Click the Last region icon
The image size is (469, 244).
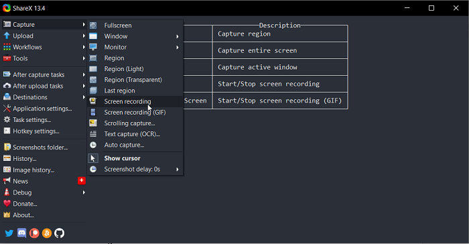[x=93, y=90]
